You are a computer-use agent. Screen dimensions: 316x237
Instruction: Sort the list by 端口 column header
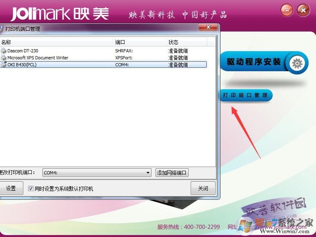[140, 42]
